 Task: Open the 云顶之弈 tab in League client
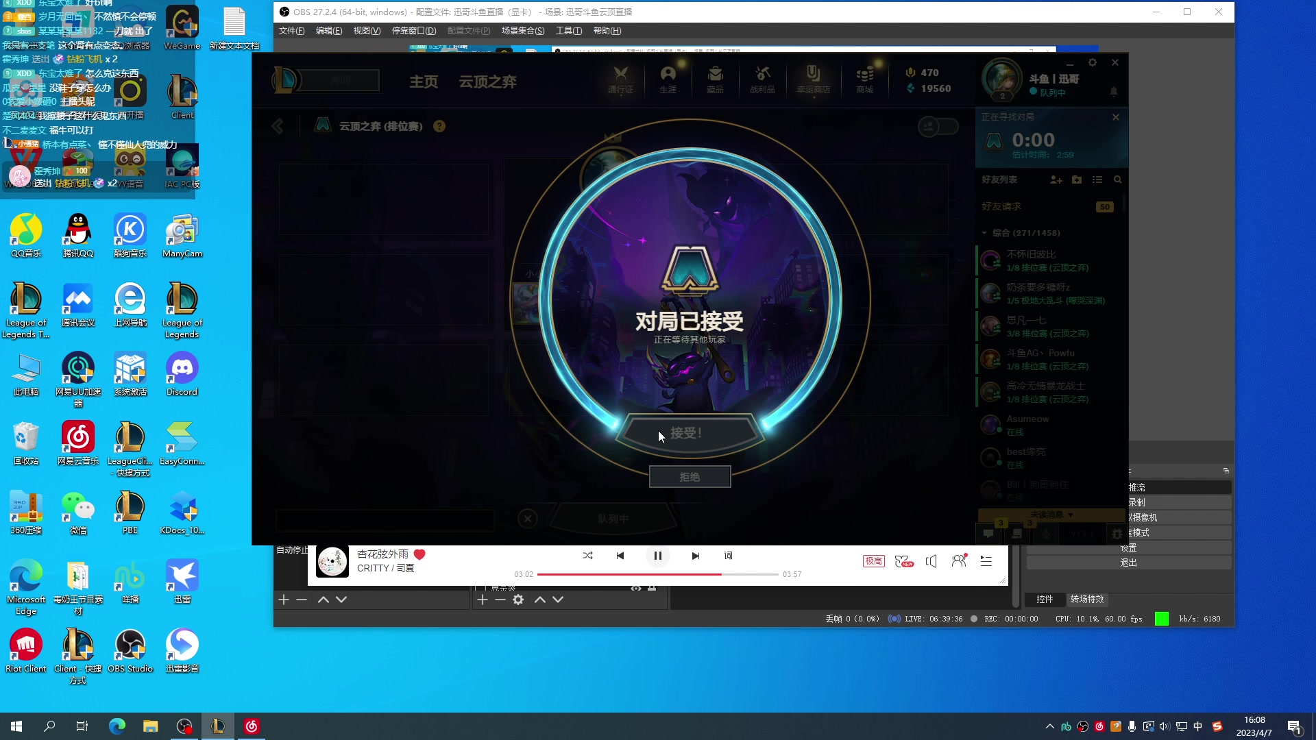pyautogui.click(x=487, y=82)
